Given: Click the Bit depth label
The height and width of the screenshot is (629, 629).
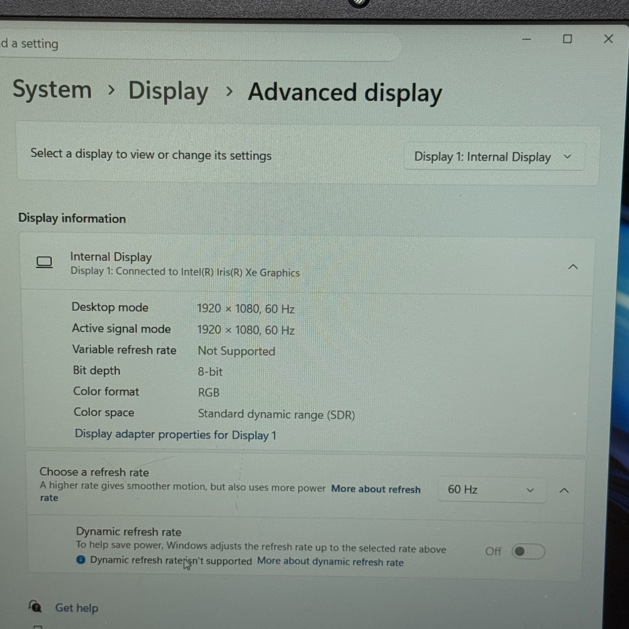Looking at the screenshot, I should pyautogui.click(x=97, y=370).
